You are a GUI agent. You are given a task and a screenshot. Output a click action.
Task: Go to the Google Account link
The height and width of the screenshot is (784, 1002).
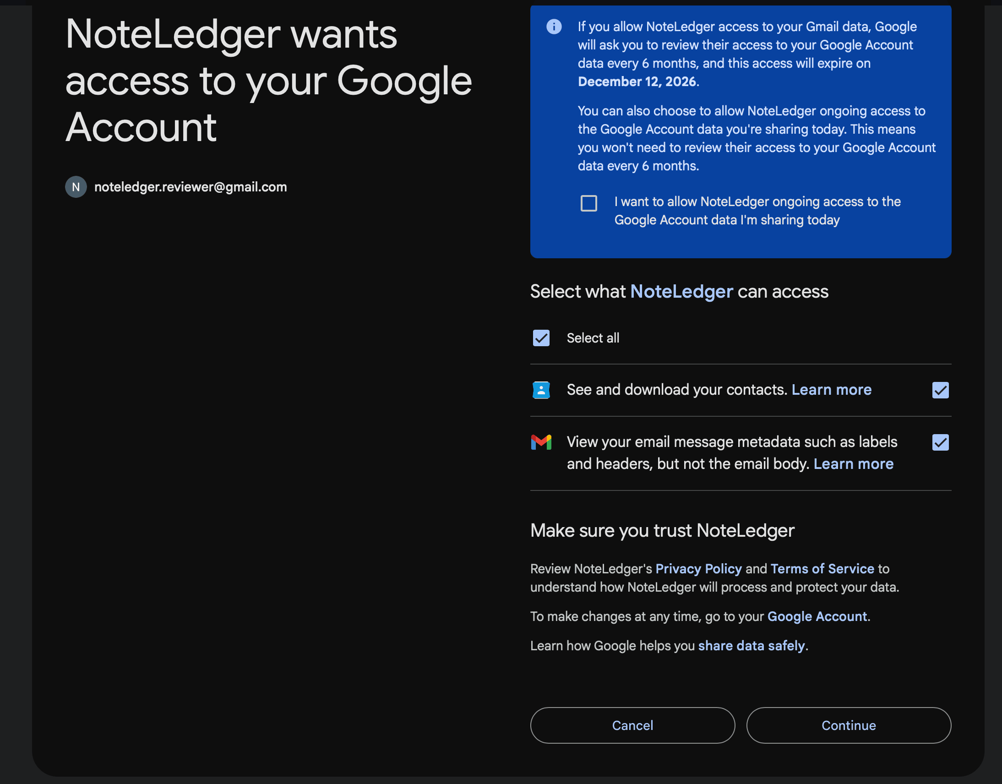coord(817,616)
